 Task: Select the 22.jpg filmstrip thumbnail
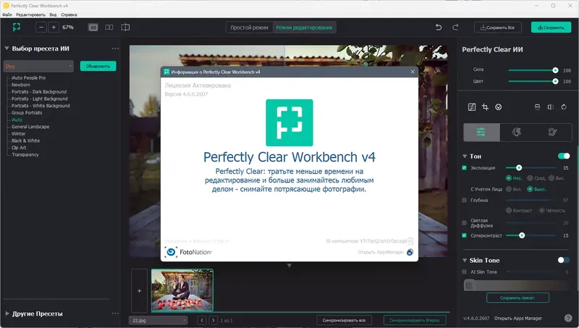[x=182, y=290]
